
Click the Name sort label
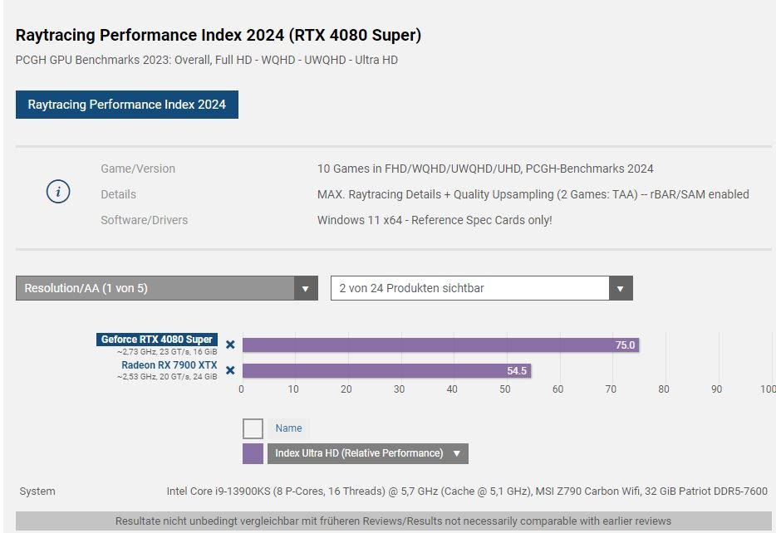pyautogui.click(x=288, y=428)
